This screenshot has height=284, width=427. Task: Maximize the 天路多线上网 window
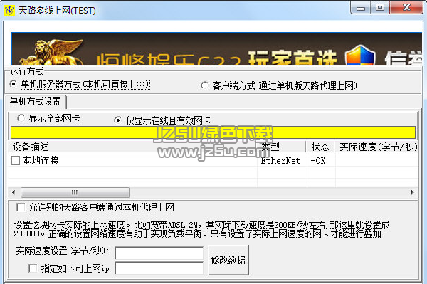click(380, 7)
